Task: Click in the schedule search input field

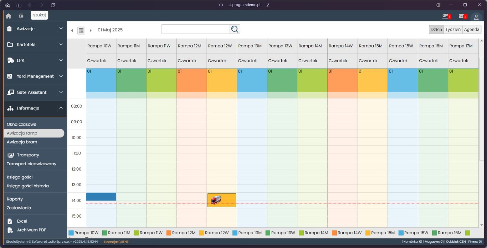Action: click(x=195, y=29)
